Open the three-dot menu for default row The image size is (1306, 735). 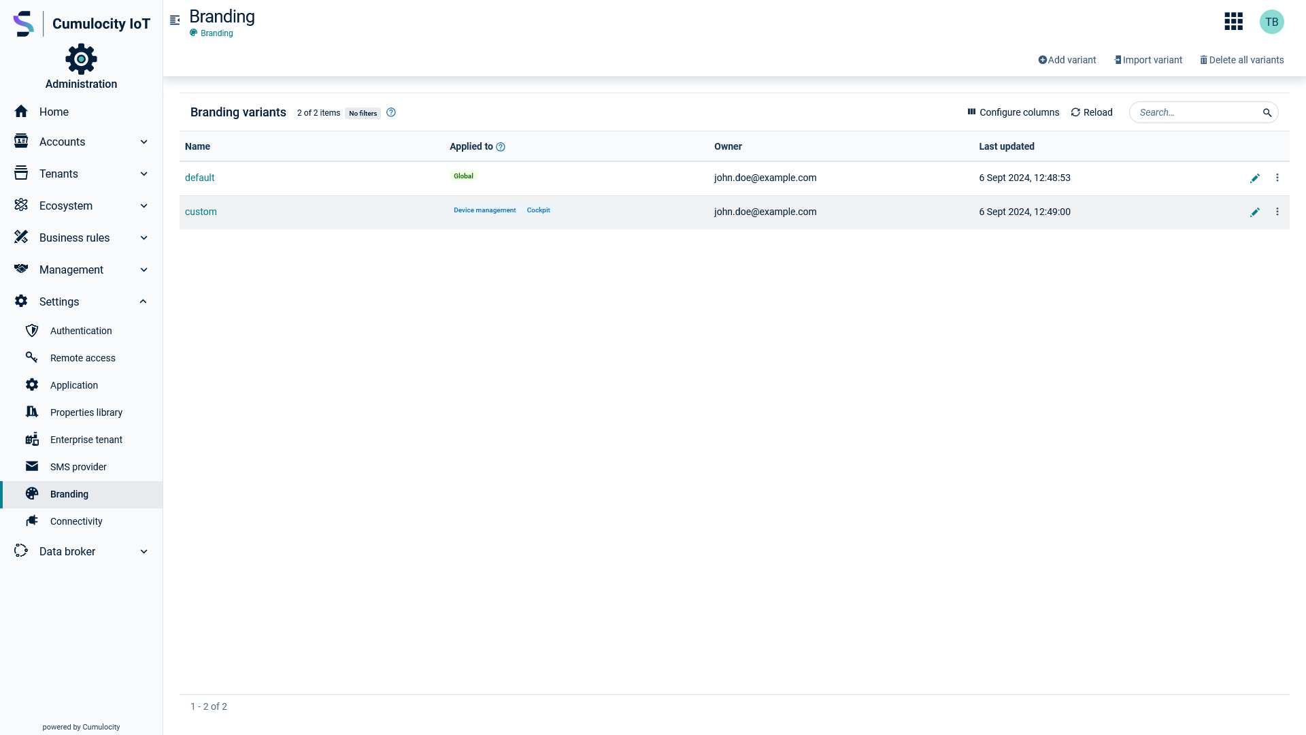click(x=1277, y=178)
